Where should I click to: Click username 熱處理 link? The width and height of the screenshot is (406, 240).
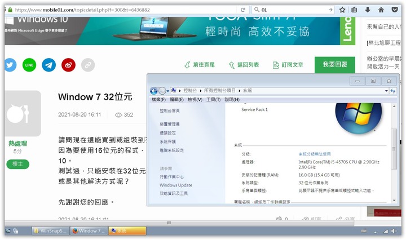pyautogui.click(x=17, y=143)
